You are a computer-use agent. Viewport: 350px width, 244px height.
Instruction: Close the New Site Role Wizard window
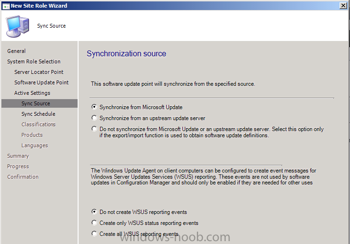pyautogui.click(x=343, y=6)
